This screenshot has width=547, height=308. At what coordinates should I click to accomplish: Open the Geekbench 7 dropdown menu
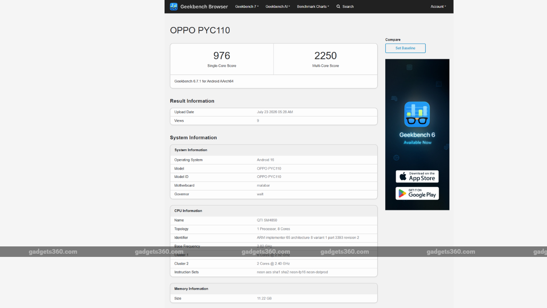point(247,6)
